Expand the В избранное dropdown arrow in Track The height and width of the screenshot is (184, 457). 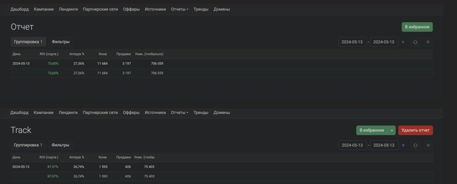pyautogui.click(x=392, y=130)
